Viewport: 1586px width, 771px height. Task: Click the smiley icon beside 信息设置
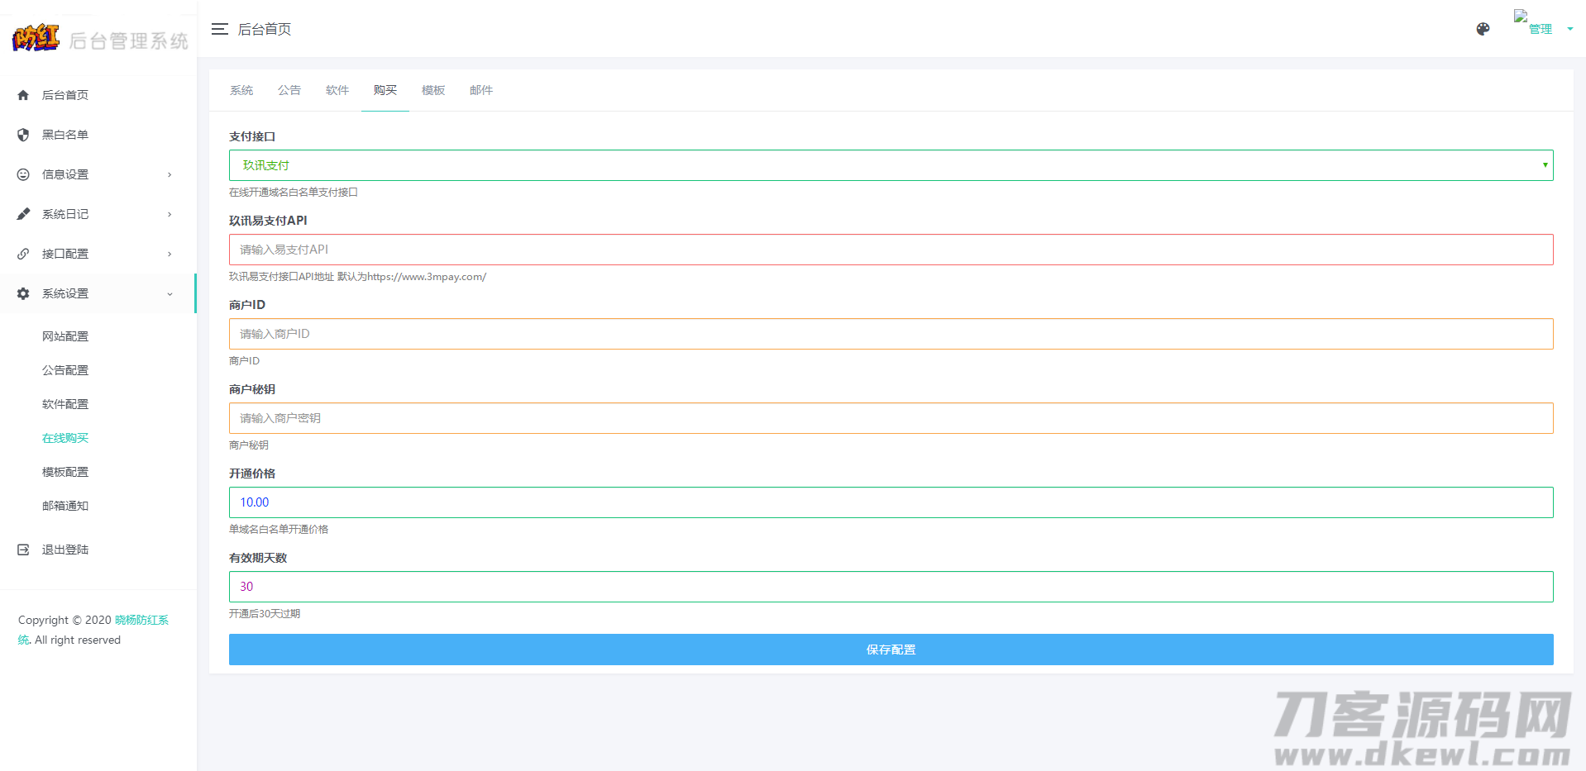tap(23, 174)
